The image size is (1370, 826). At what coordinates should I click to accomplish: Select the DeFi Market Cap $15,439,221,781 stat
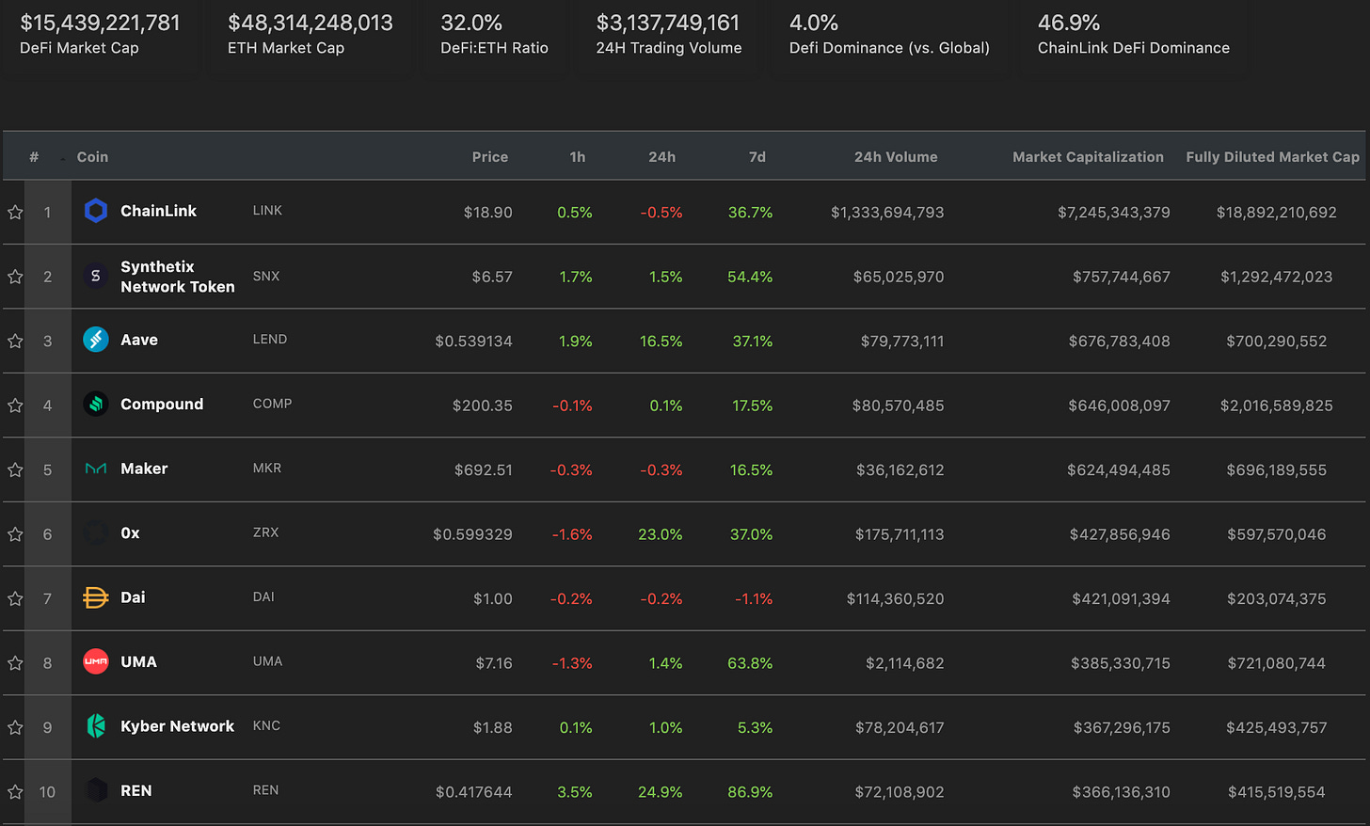click(100, 34)
